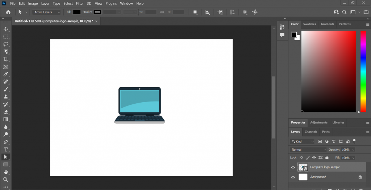
Task: Expand the layer Kind filter dropdown
Action: [303, 142]
